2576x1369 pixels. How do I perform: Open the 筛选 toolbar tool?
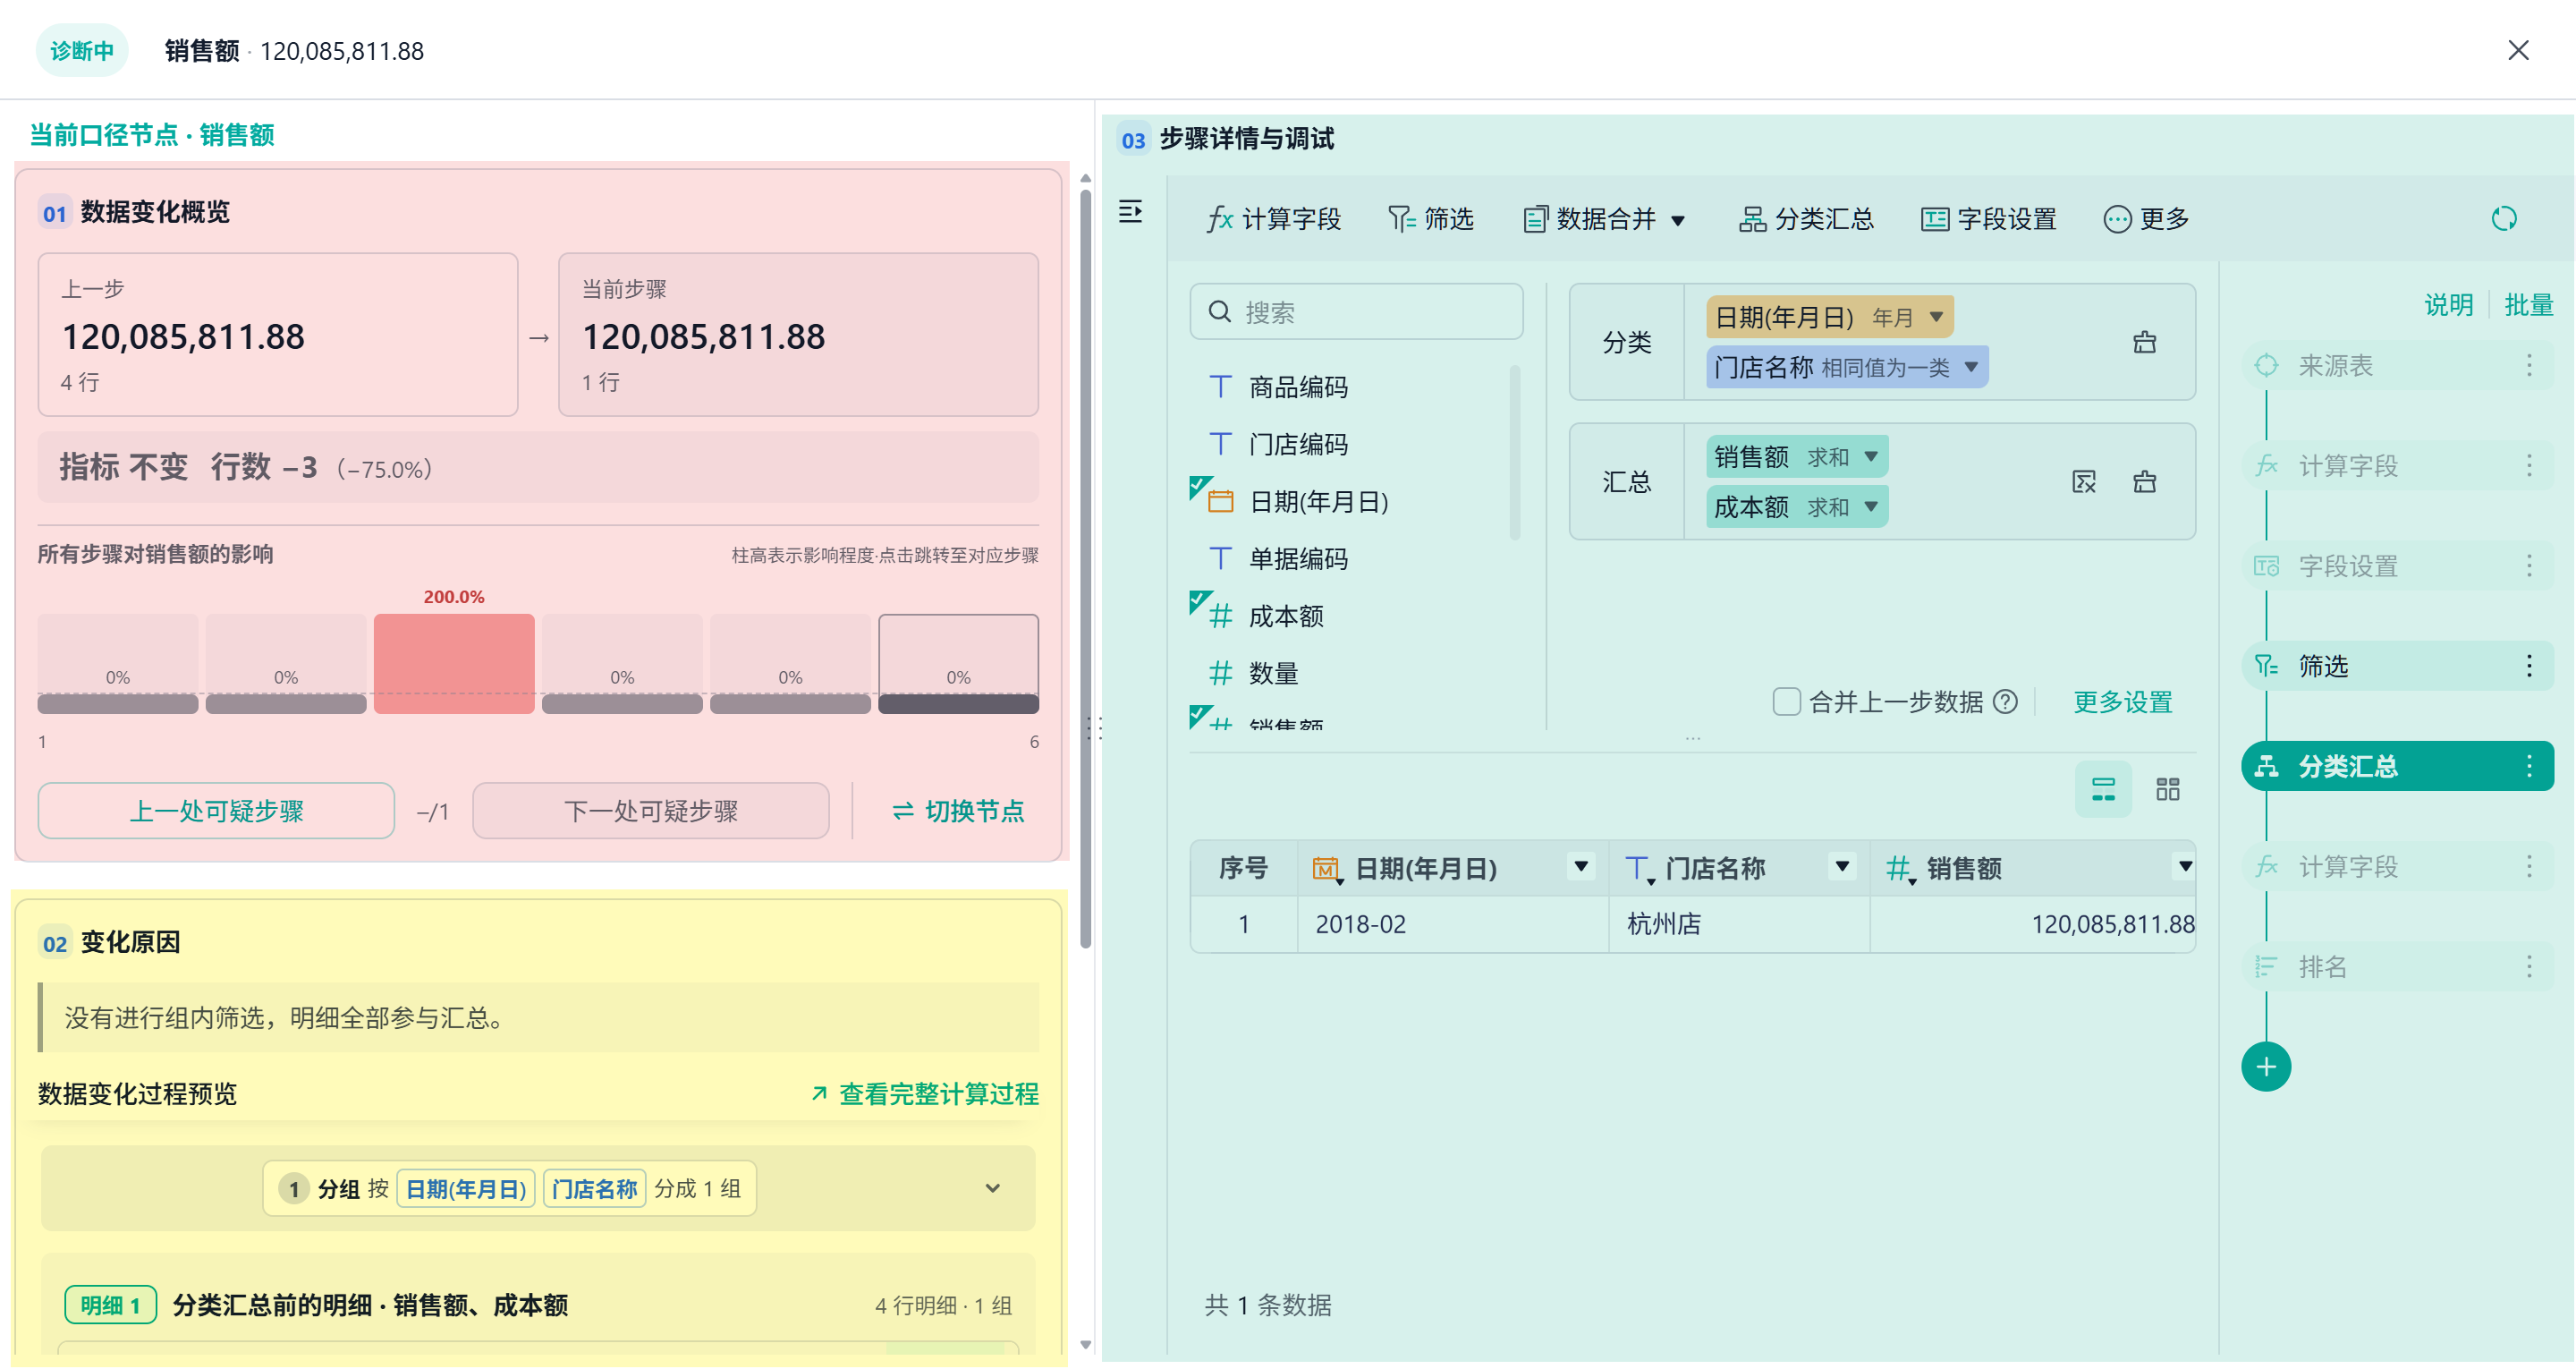(x=1431, y=219)
